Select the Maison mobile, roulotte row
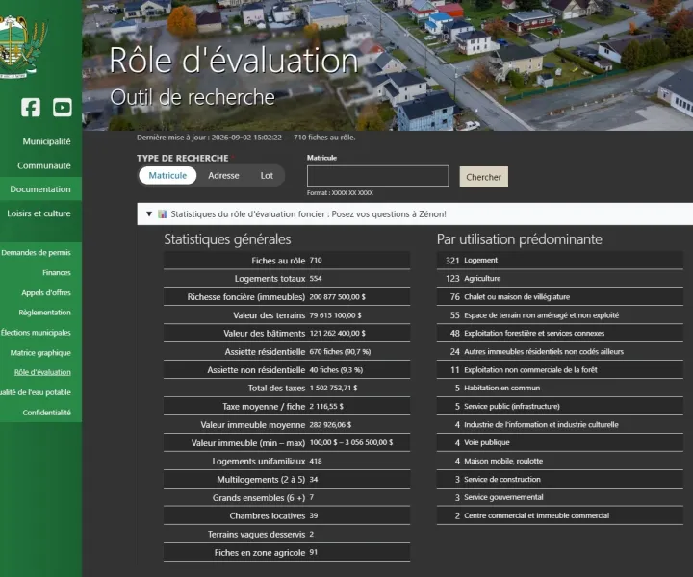The height and width of the screenshot is (577, 693). pos(560,462)
